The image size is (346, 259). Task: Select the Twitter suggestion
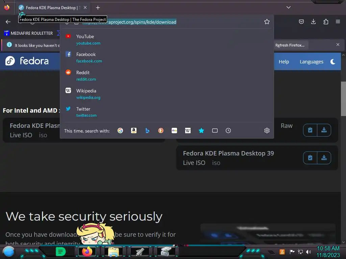[167, 112]
